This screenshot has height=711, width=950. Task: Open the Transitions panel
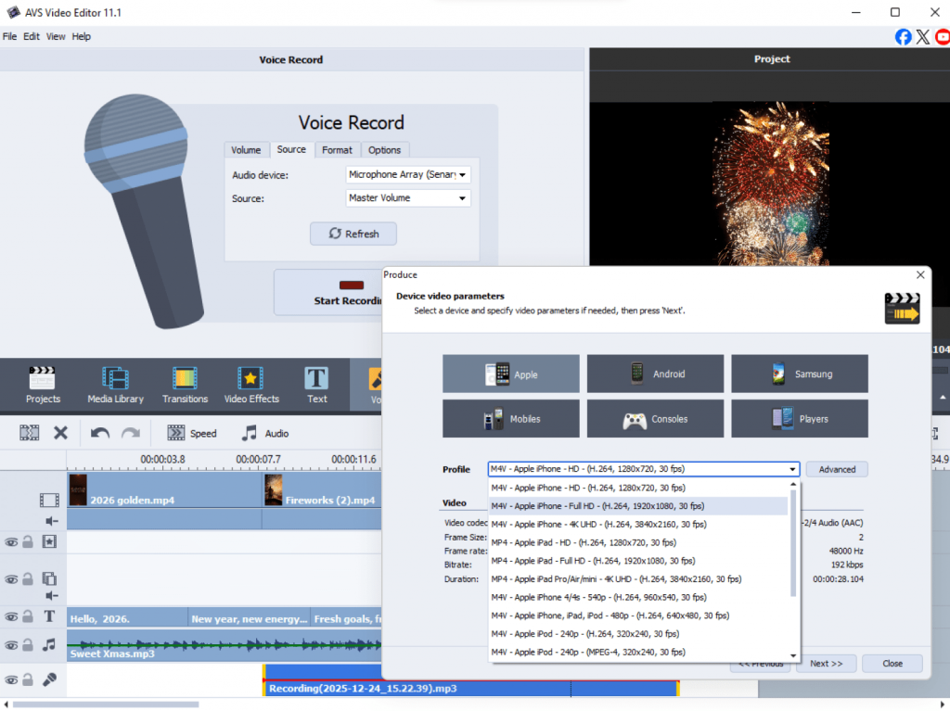pos(185,385)
